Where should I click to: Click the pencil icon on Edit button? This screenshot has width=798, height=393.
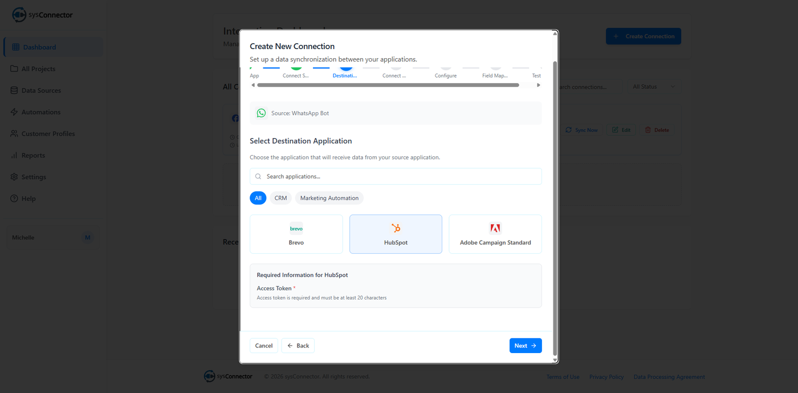(x=615, y=130)
